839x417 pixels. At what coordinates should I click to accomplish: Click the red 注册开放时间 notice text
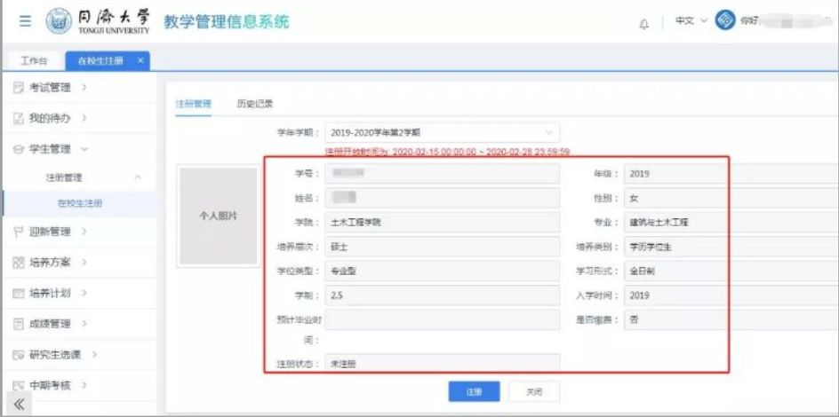click(x=447, y=152)
